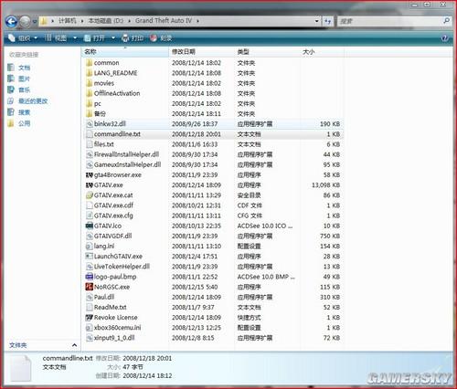The width and height of the screenshot is (457, 389).
Task: Select gta4Browser.exe icon
Action: point(90,174)
